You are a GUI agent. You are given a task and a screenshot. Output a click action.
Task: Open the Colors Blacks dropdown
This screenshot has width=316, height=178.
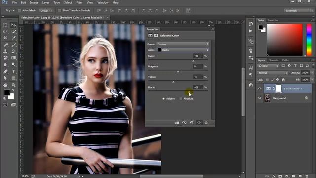tap(183, 50)
